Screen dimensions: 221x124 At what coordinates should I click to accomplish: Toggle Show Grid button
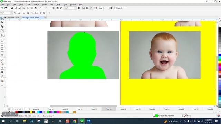pyautogui.click(x=87, y=8)
